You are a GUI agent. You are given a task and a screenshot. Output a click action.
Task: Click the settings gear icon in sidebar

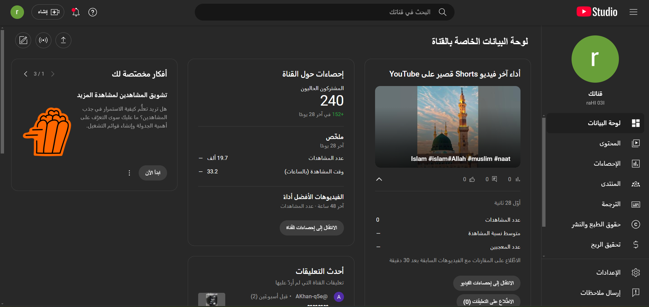pos(636,272)
